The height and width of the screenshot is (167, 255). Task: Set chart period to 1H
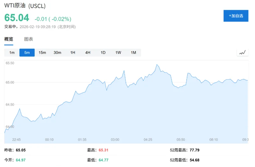73,53
